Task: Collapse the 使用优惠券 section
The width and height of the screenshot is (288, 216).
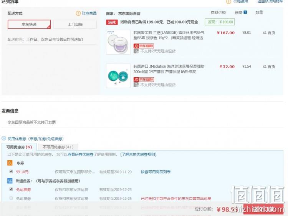Action: [4, 138]
